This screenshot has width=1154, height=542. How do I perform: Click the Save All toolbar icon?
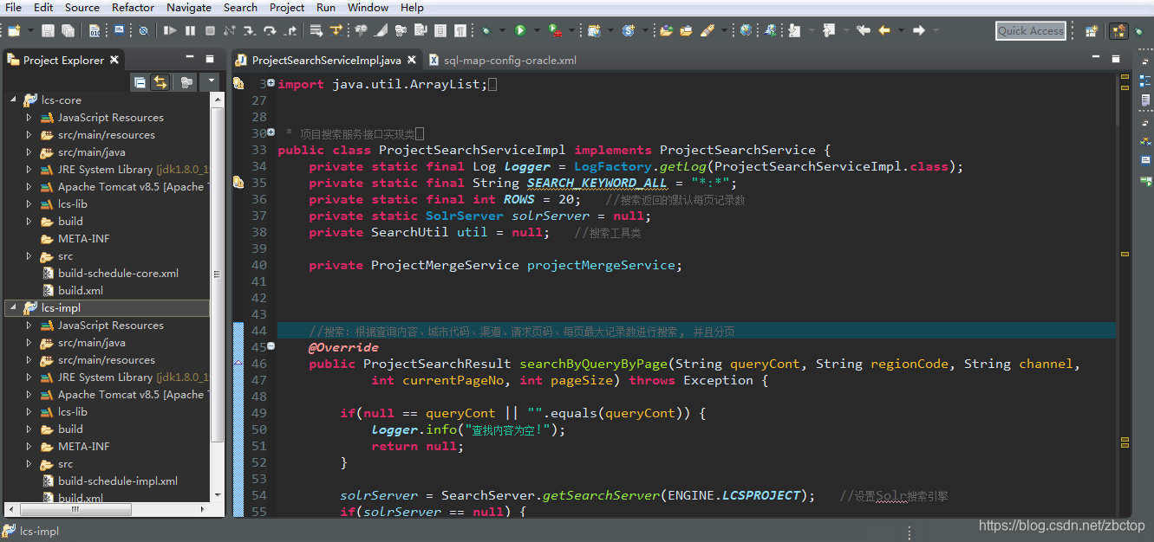coord(68,30)
